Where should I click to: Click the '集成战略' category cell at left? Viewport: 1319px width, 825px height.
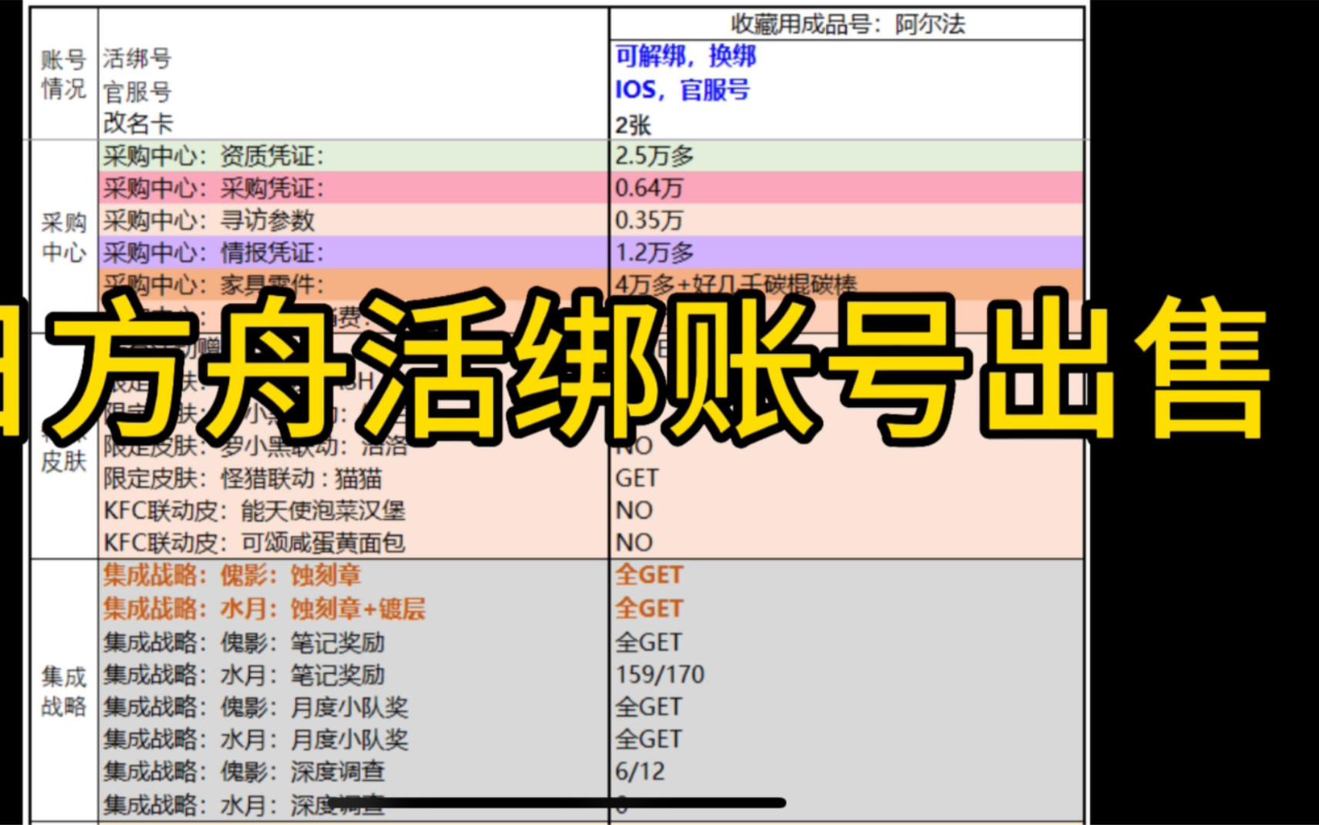[63, 692]
